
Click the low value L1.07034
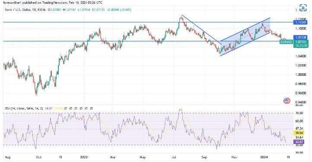pos(84,9)
